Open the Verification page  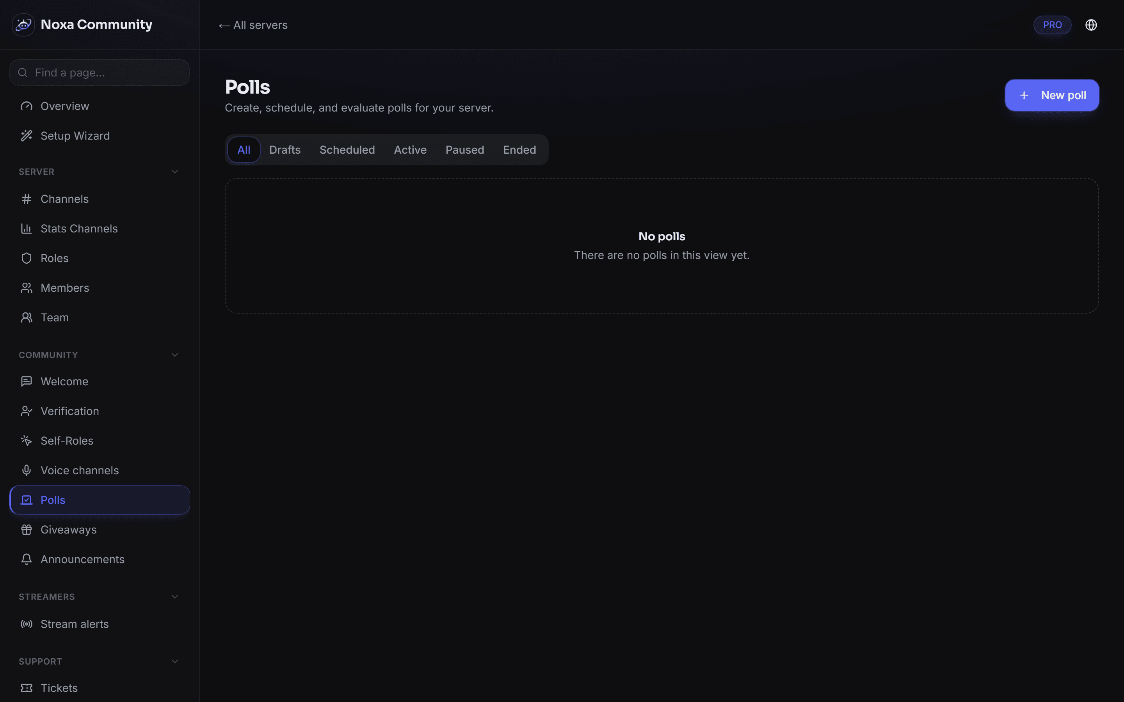coord(100,411)
